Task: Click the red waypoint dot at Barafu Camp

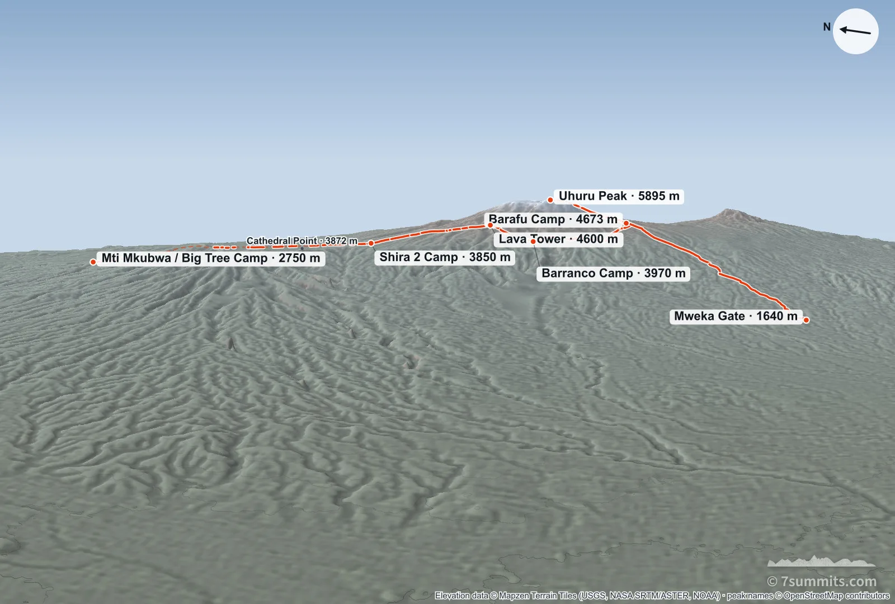Action: click(x=626, y=224)
